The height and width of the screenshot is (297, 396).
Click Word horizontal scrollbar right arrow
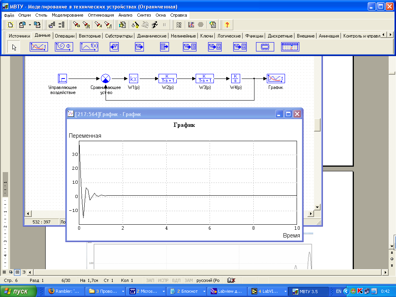point(386,272)
